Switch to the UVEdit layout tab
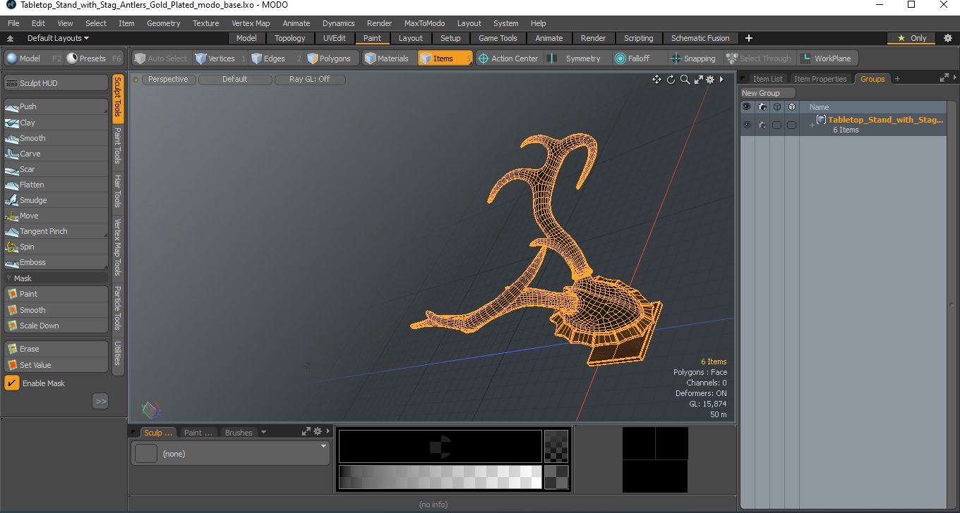960x513 pixels. click(335, 38)
